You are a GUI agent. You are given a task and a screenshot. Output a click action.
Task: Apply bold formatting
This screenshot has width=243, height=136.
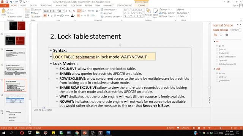pos(45,15)
